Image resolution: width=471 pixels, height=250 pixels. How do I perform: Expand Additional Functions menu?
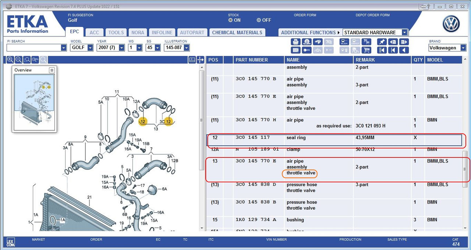point(311,32)
